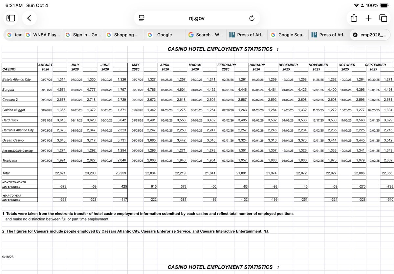Image resolution: width=394 pixels, height=274 pixels.
Task: Click the Borgata row label
Action: tap(8, 89)
